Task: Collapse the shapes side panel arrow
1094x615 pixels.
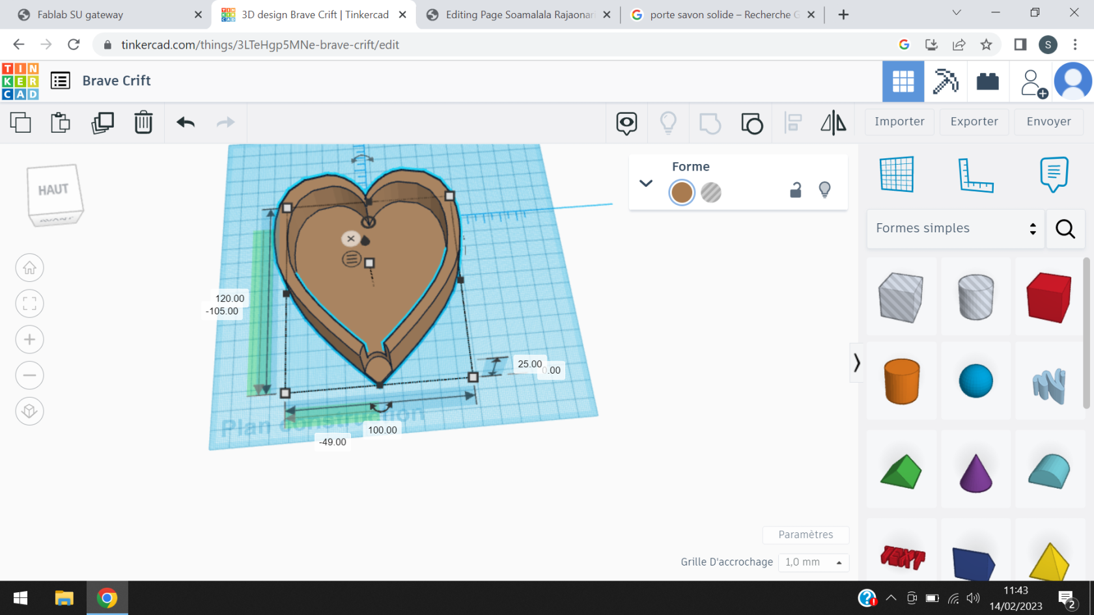Action: tap(856, 362)
